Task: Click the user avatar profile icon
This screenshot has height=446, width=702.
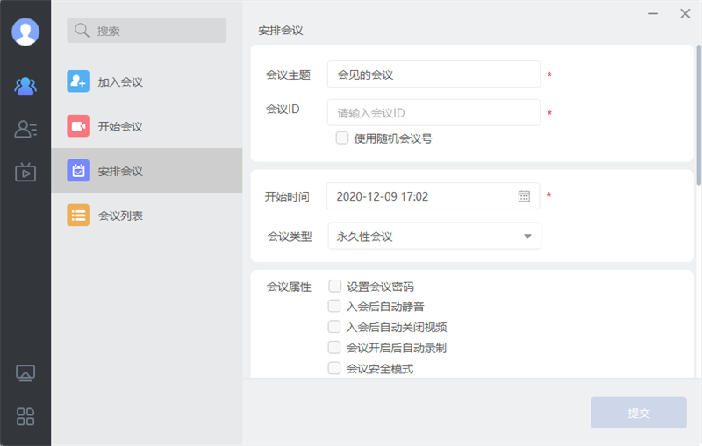Action: [x=25, y=32]
